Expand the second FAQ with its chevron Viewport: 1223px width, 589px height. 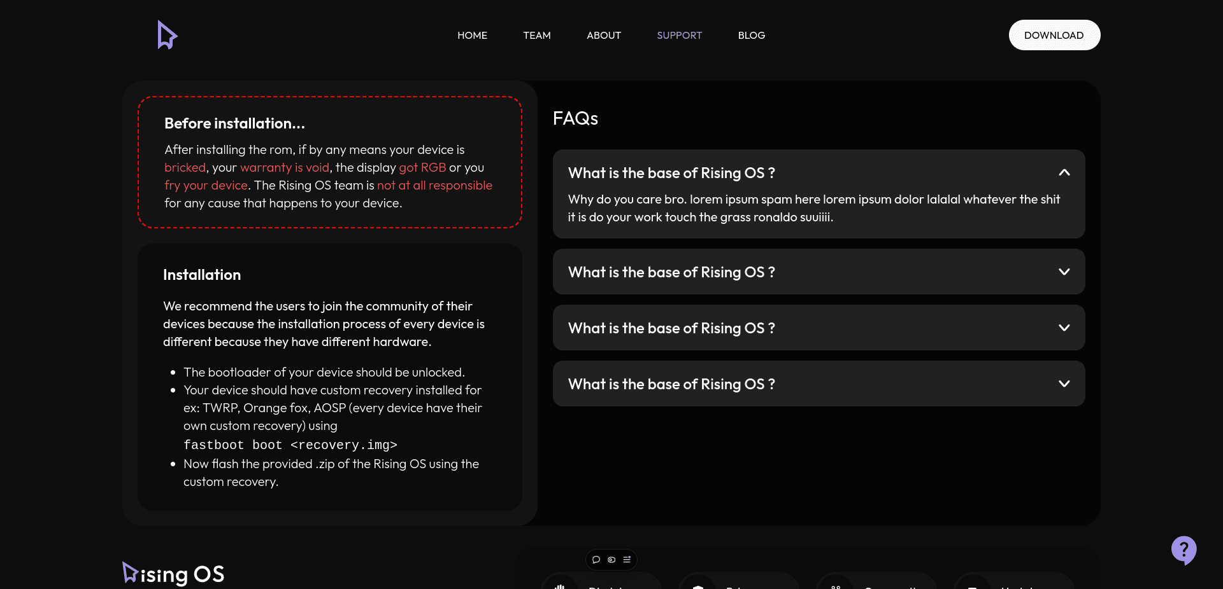pyautogui.click(x=1064, y=272)
